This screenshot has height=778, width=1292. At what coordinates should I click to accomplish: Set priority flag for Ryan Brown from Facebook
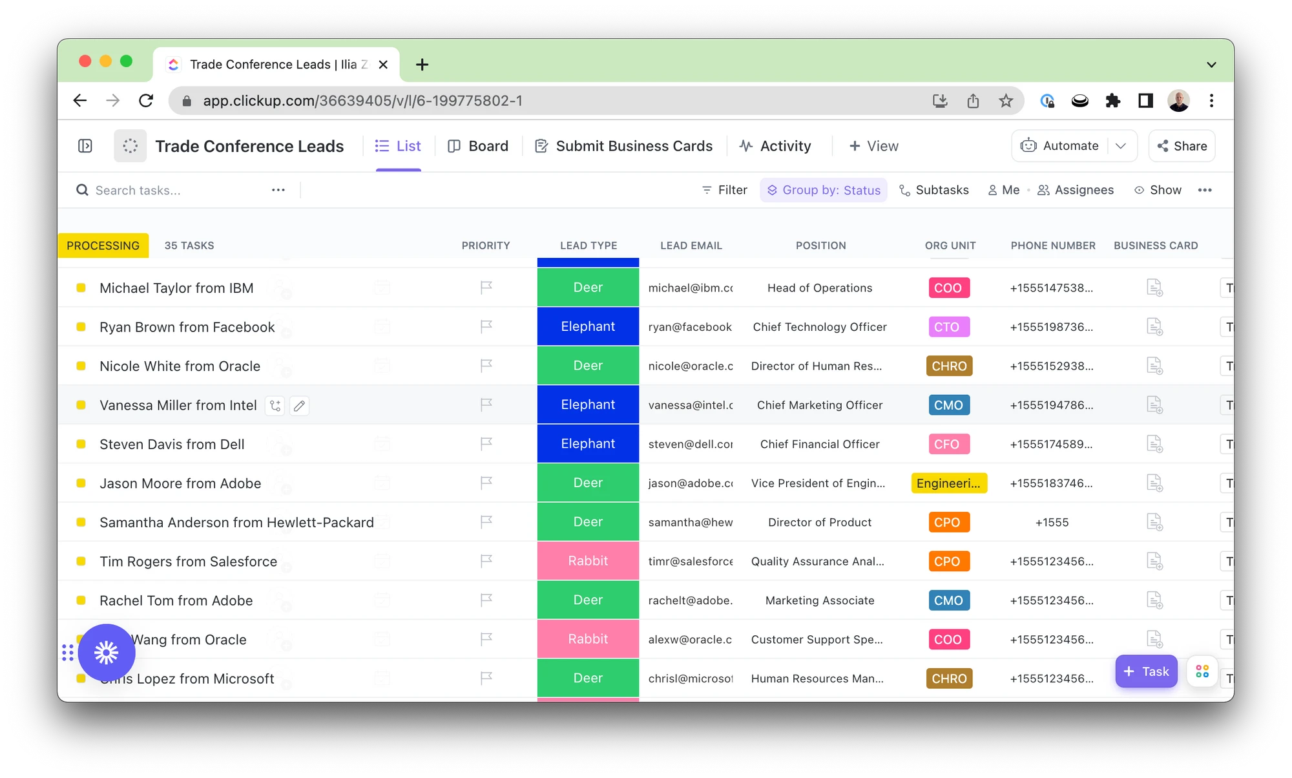click(486, 327)
